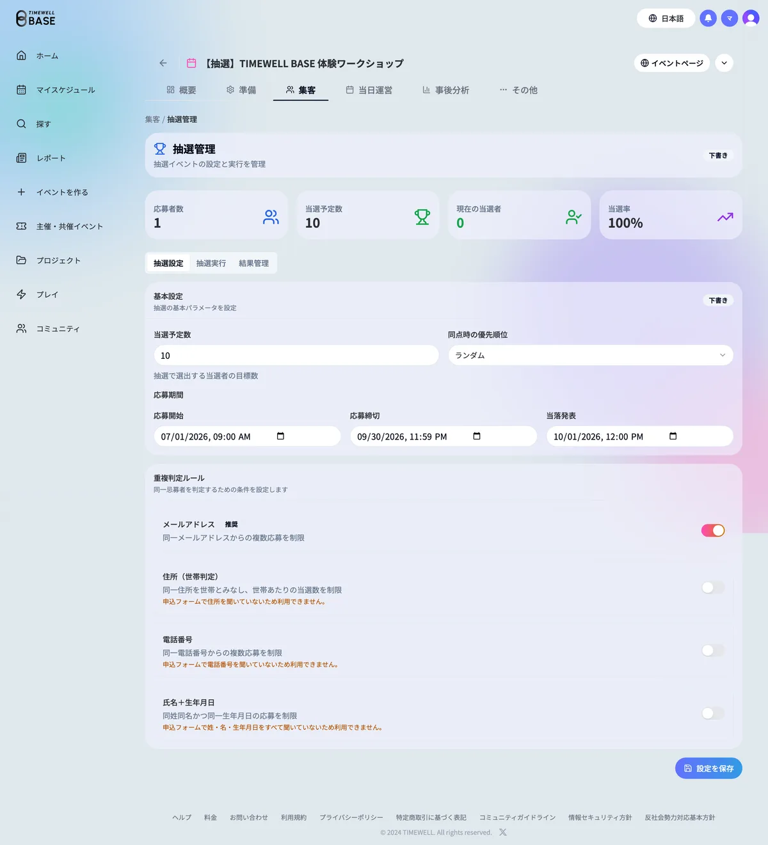Click the lightning bolt プレイ icon
This screenshot has height=845, width=768.
21,294
